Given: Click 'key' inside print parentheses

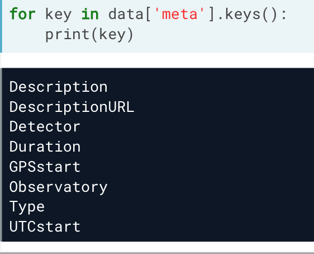Looking at the screenshot, I should point(112,35).
